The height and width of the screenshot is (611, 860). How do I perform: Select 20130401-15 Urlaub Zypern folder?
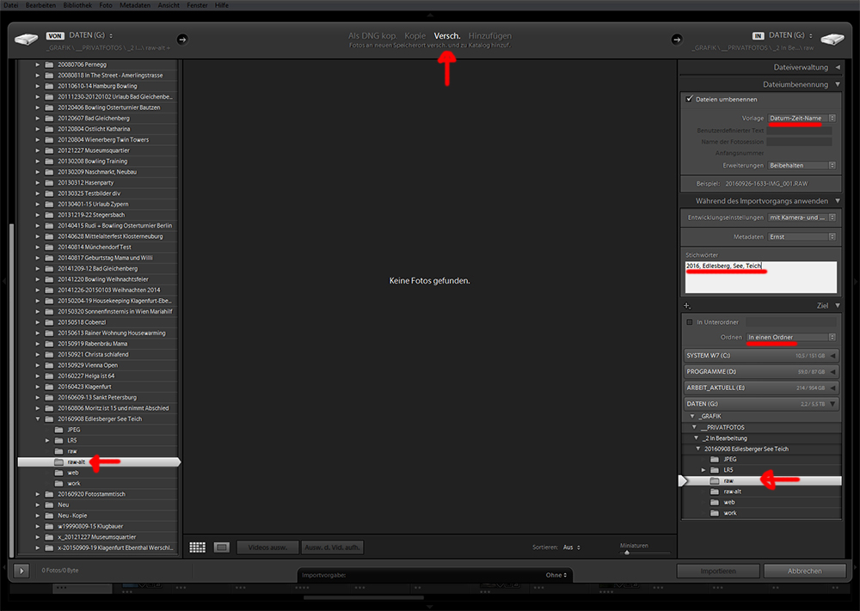click(x=93, y=204)
